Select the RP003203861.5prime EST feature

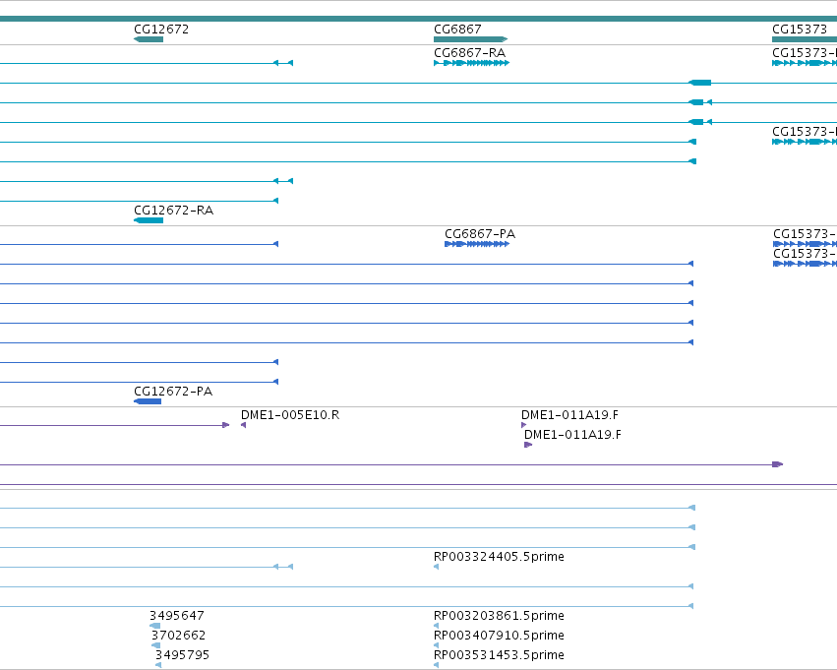[436, 626]
